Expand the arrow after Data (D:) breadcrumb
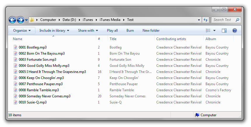This screenshot has height=127, width=251. point(80,20)
